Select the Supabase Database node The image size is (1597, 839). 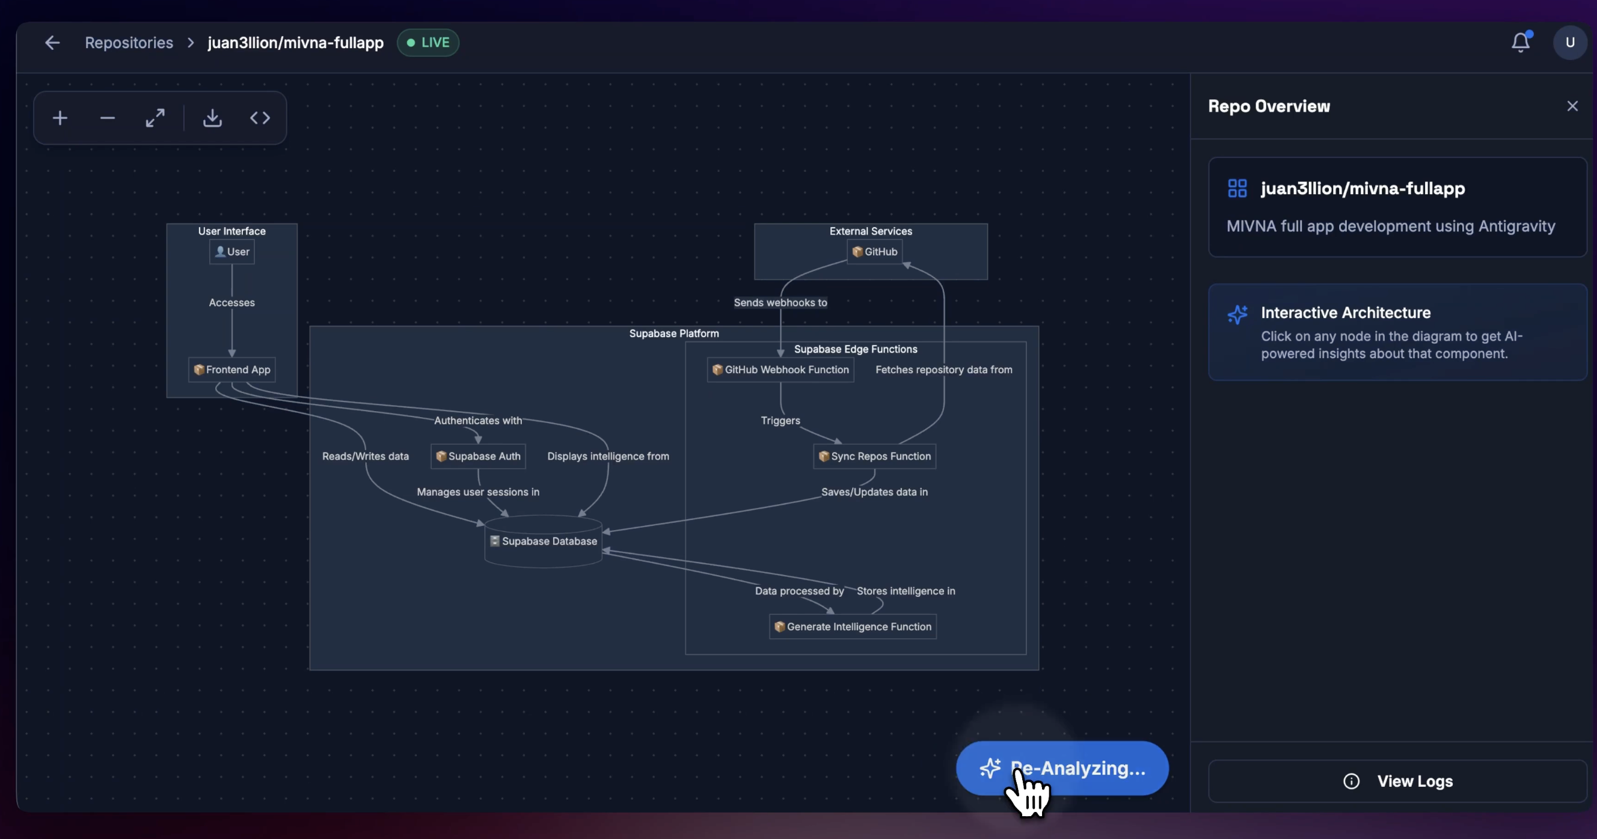[x=544, y=541]
